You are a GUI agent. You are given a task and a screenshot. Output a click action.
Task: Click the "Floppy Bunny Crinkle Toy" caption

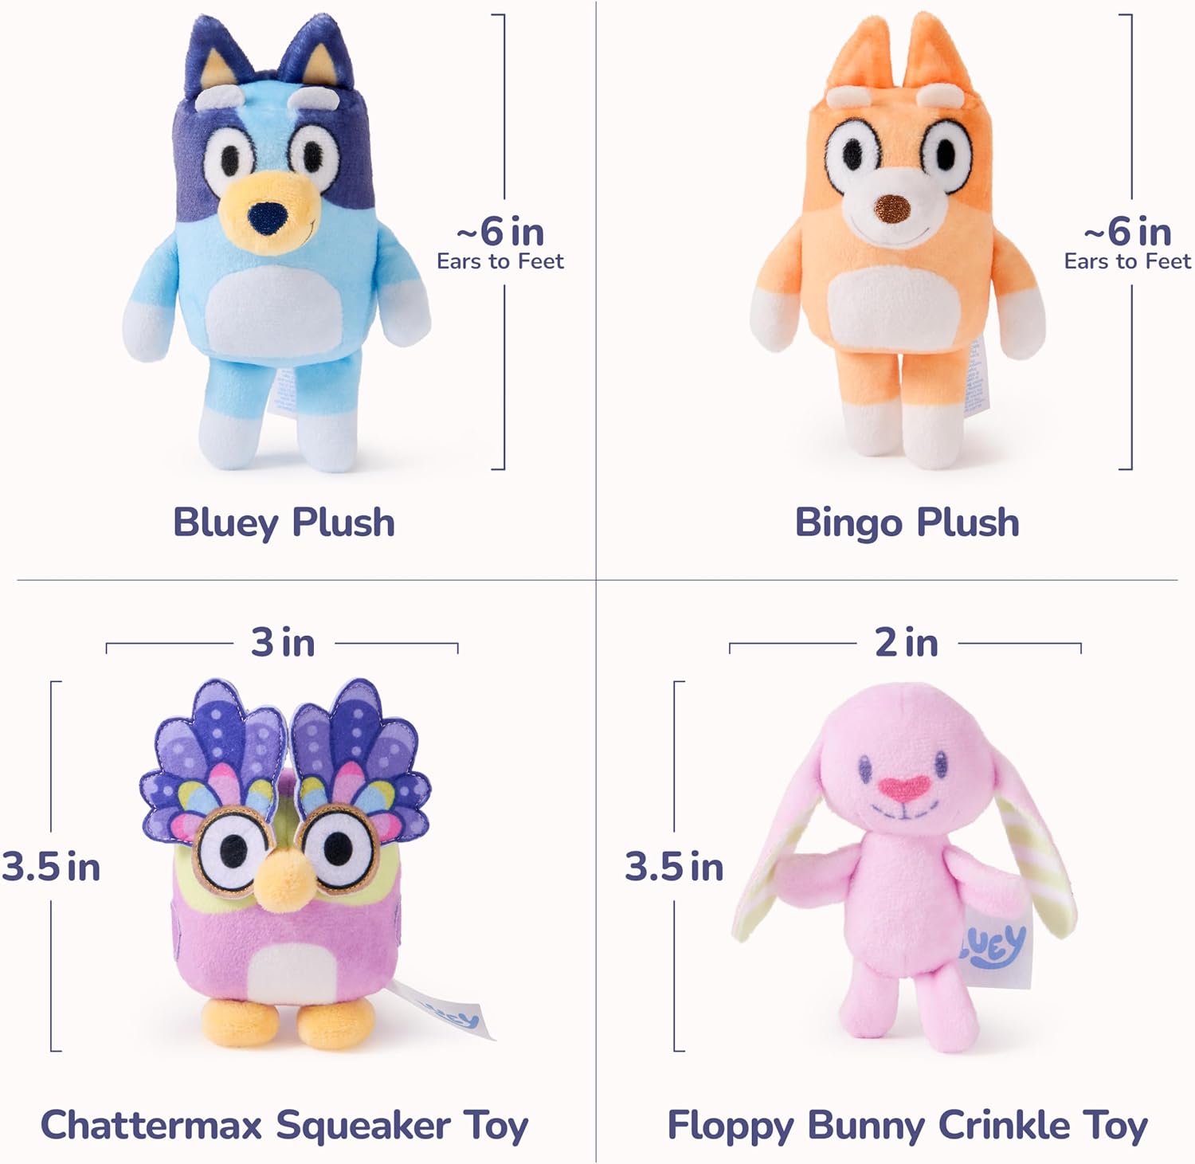coord(907,1126)
